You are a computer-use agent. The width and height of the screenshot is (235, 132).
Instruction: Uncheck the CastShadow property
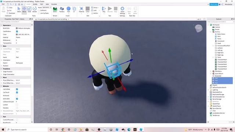pos(17,32)
